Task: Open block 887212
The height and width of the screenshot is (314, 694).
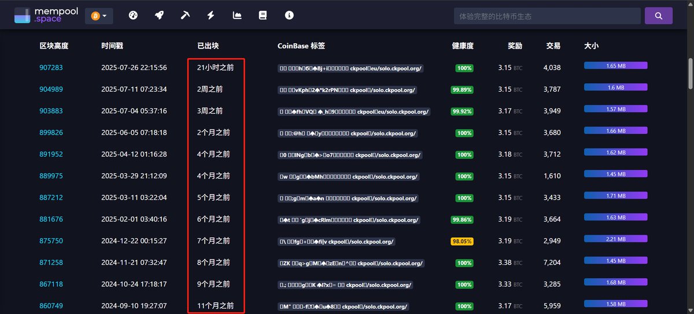Action: [51, 197]
